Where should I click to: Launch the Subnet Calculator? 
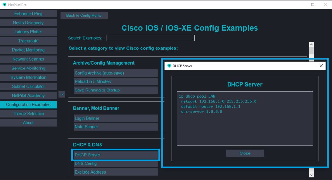[x=29, y=86]
